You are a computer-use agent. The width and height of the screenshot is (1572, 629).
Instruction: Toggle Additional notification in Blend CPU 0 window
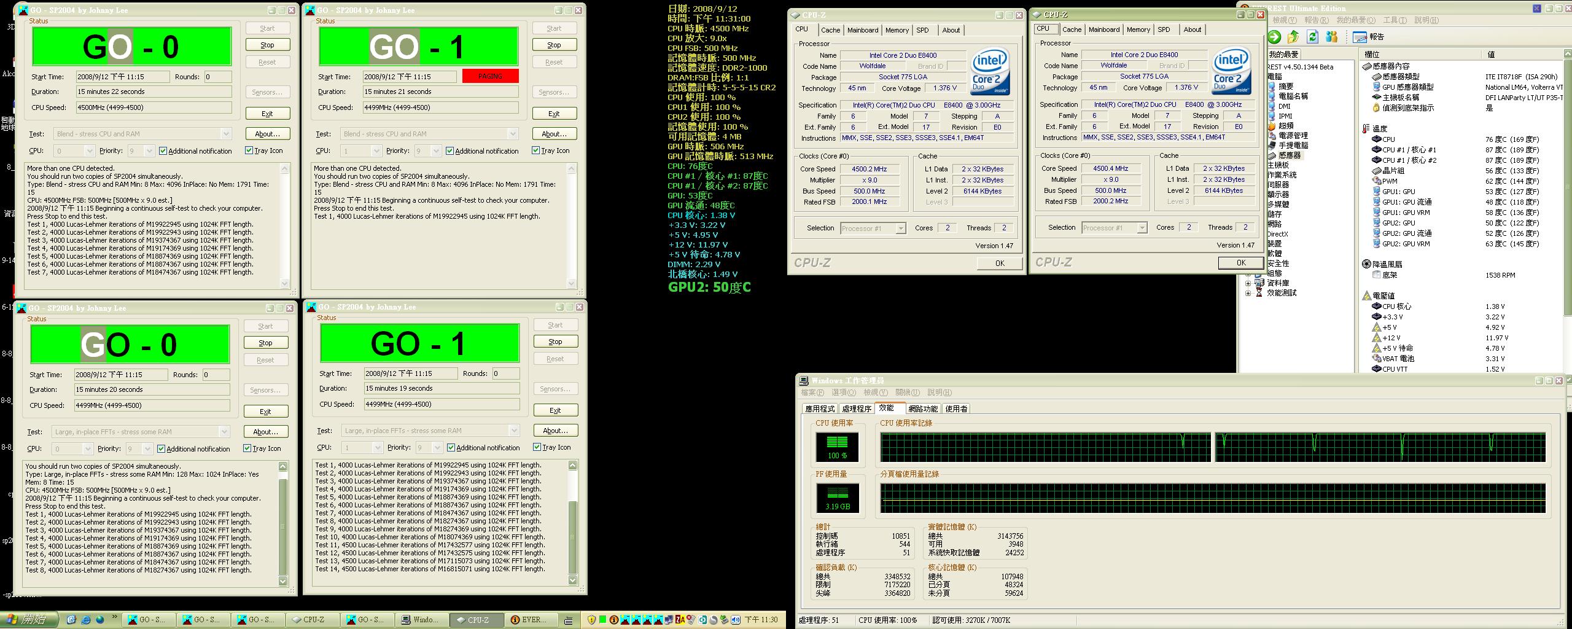coord(195,150)
